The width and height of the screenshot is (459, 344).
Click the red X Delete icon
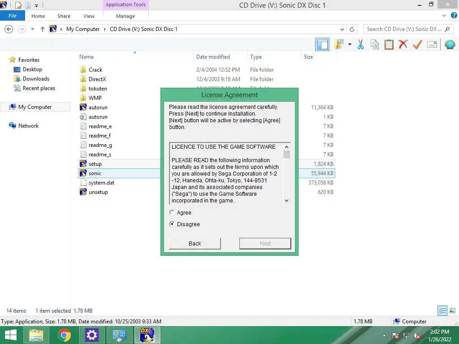coord(403,44)
